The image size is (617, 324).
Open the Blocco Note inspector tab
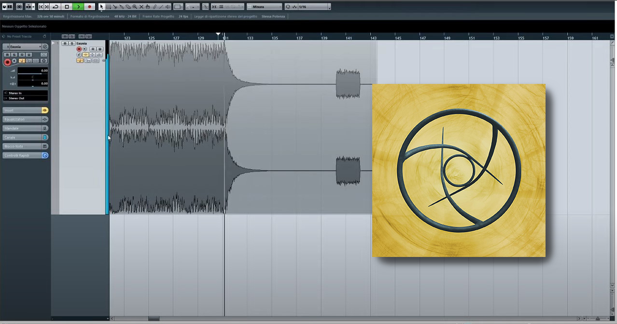tap(22, 147)
